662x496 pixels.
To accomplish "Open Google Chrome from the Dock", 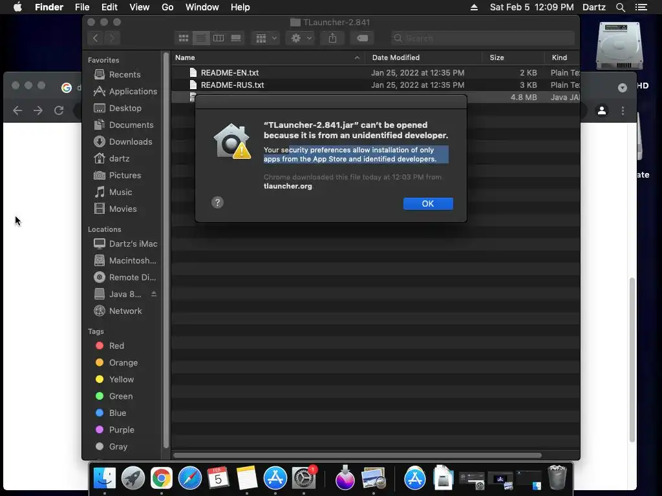I will pyautogui.click(x=162, y=479).
